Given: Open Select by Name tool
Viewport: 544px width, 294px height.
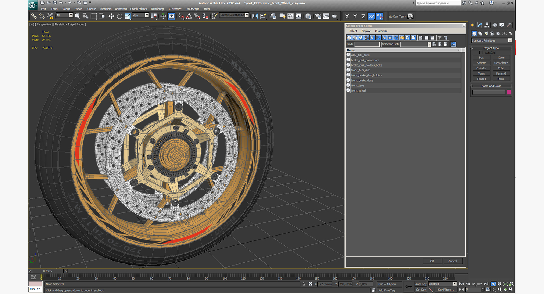Looking at the screenshot, I should (x=85, y=16).
